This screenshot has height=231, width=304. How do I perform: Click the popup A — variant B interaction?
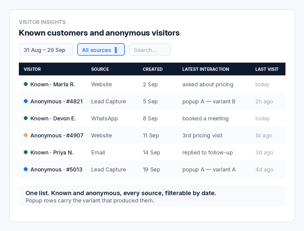click(209, 102)
